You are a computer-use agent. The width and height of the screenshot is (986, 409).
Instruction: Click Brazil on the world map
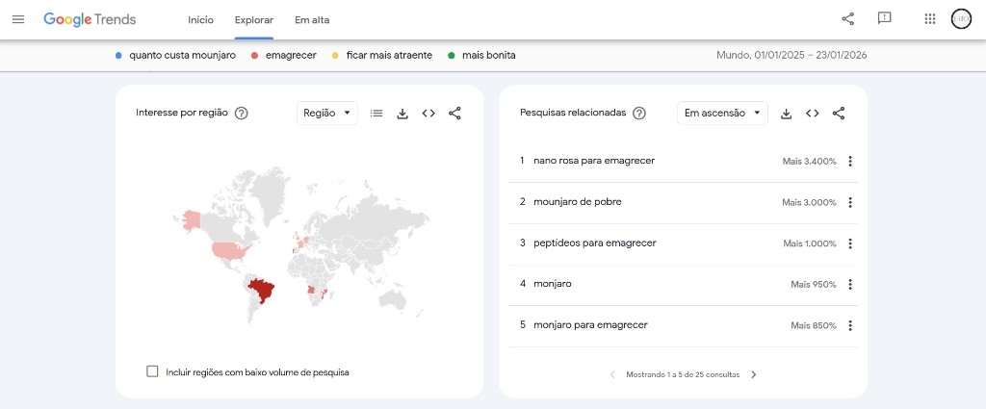(x=263, y=288)
